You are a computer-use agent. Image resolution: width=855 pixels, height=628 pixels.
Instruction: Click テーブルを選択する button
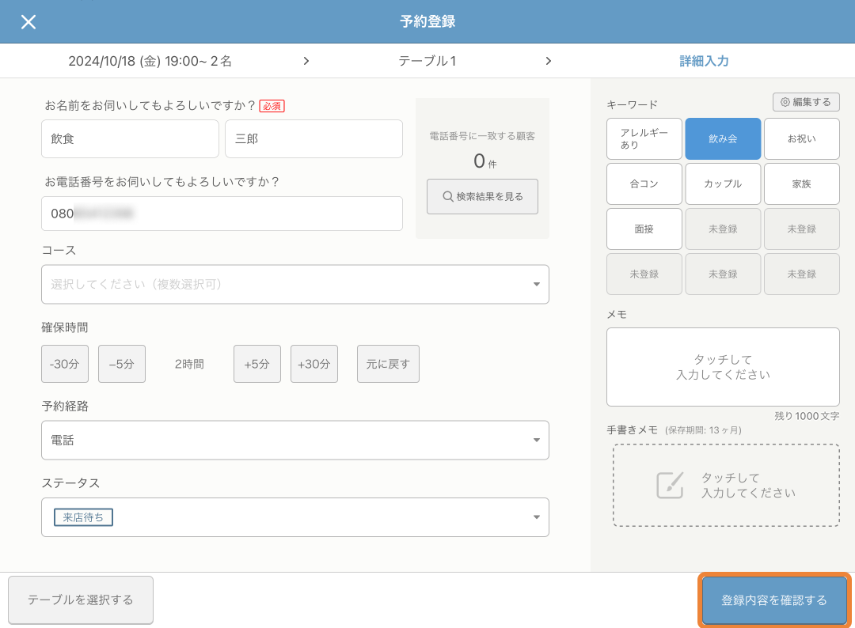(80, 600)
